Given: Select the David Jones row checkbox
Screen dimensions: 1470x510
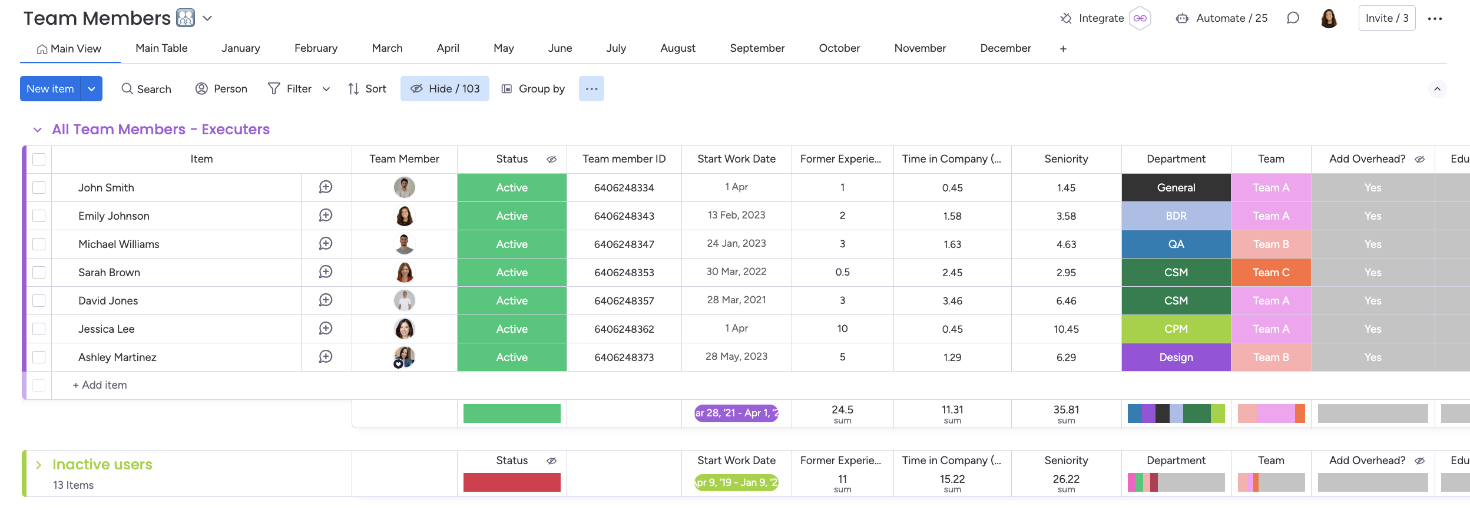Looking at the screenshot, I should (x=39, y=301).
